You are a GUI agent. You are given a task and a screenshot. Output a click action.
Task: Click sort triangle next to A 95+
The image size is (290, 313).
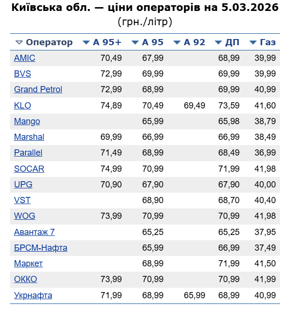[x=86, y=42]
